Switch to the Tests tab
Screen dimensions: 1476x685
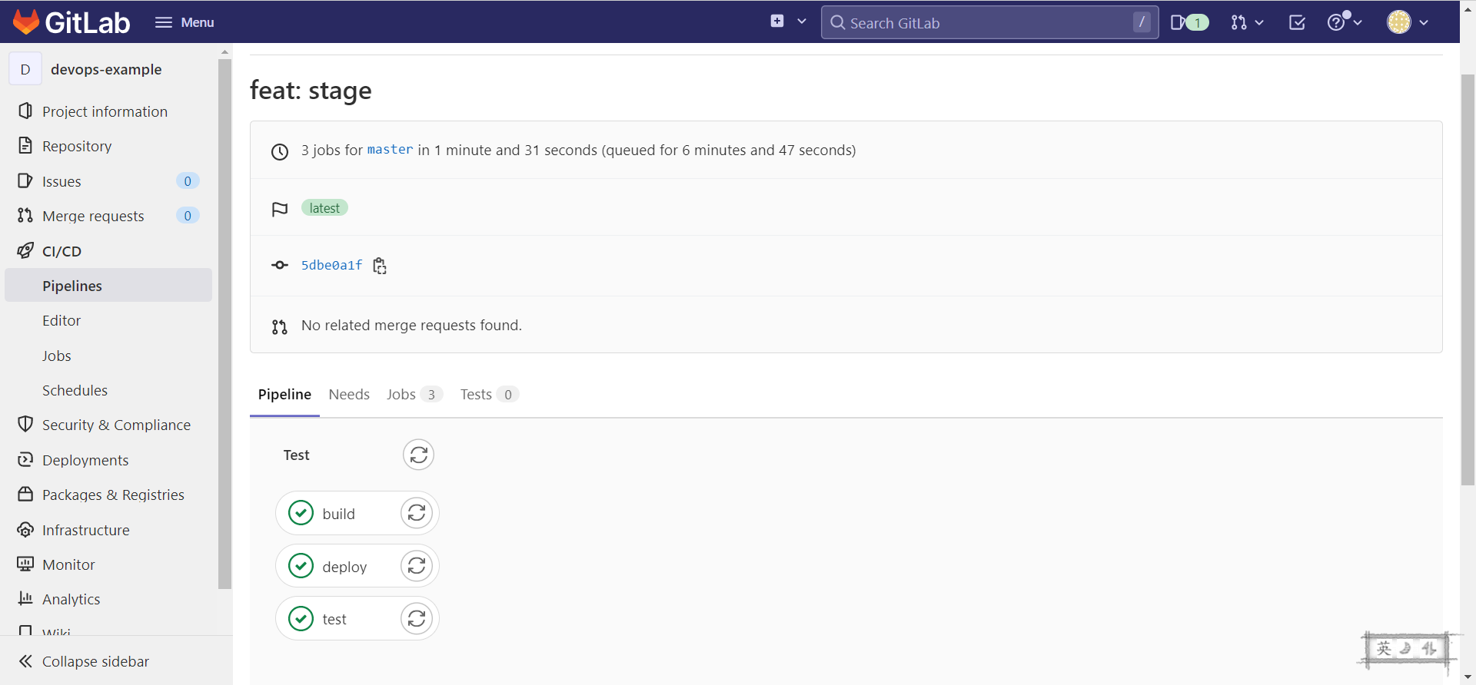489,394
